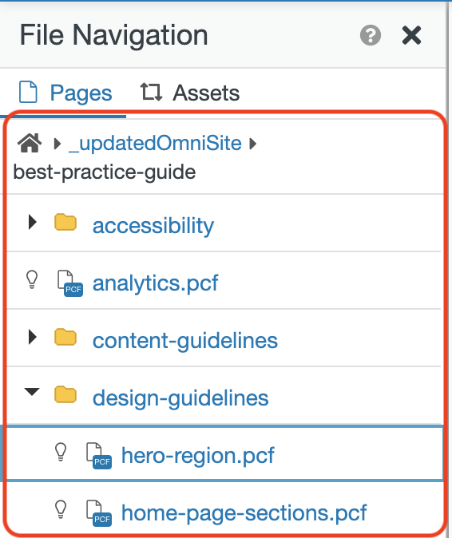
Task: Click the PCF file icon for analytics.pcf
Action: coord(69,283)
